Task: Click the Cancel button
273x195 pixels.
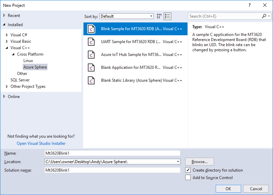Action: pyautogui.click(x=256, y=189)
